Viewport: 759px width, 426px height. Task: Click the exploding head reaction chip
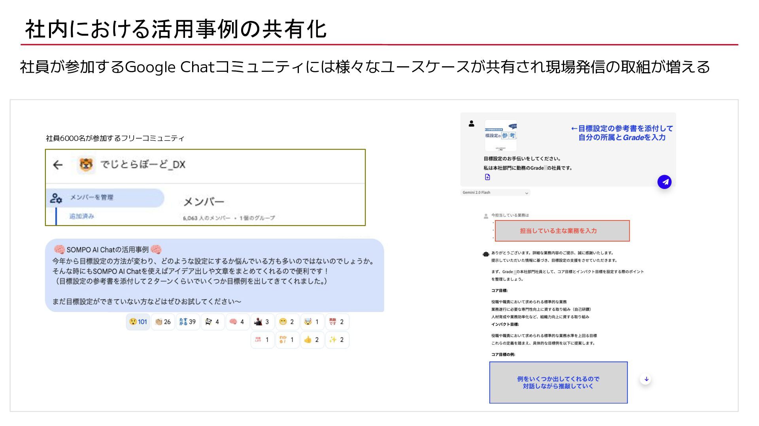[312, 322]
